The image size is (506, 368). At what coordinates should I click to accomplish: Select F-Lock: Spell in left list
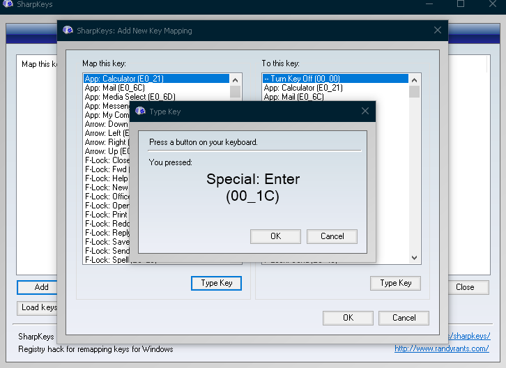107,259
